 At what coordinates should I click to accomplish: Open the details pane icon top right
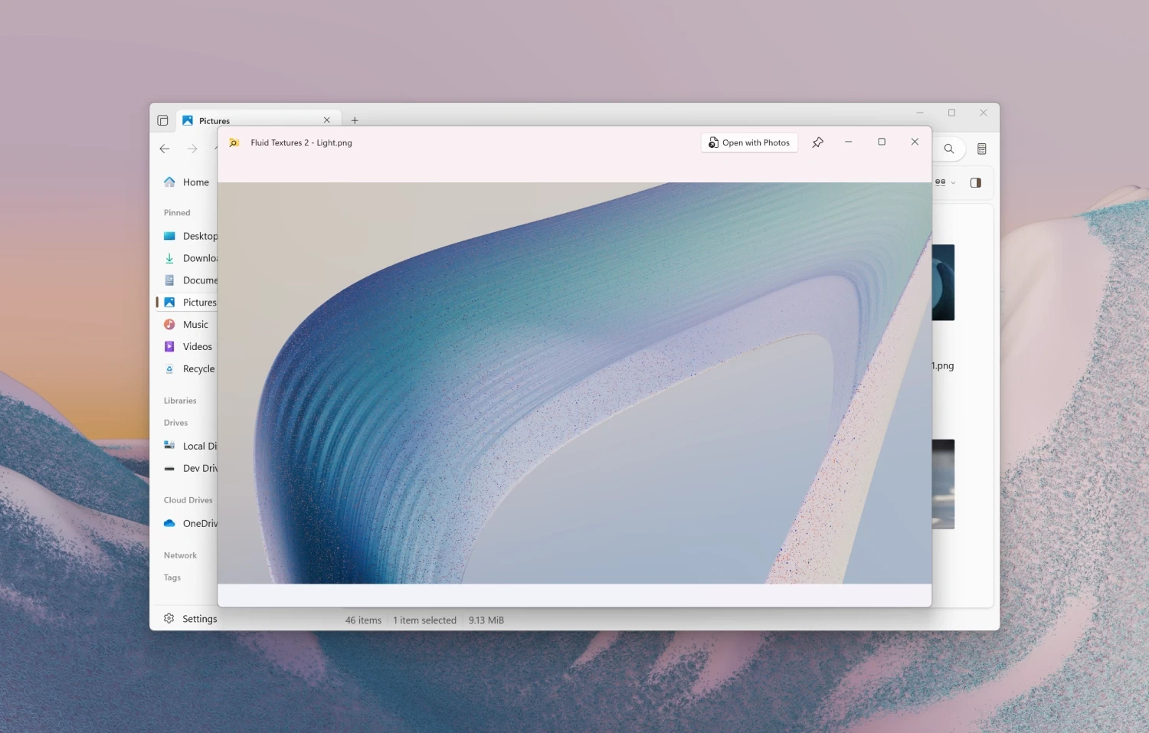point(982,149)
